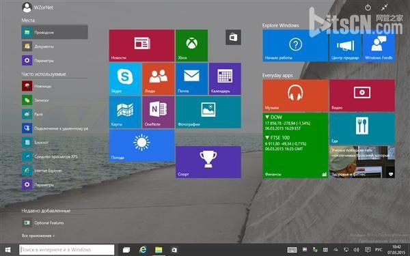Image resolution: width=410 pixels, height=256 pixels.
Task: Open the Видео tile
Action: click(362, 96)
